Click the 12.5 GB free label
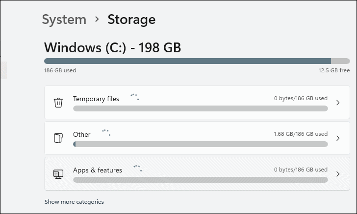Screen dimensions: 357x214 pyautogui.click(x=334, y=70)
